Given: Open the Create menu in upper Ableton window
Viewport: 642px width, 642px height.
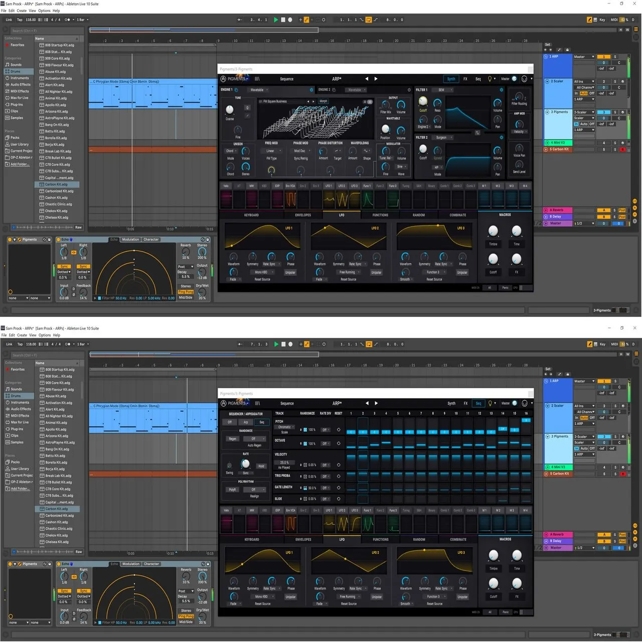Looking at the screenshot, I should click(x=22, y=11).
